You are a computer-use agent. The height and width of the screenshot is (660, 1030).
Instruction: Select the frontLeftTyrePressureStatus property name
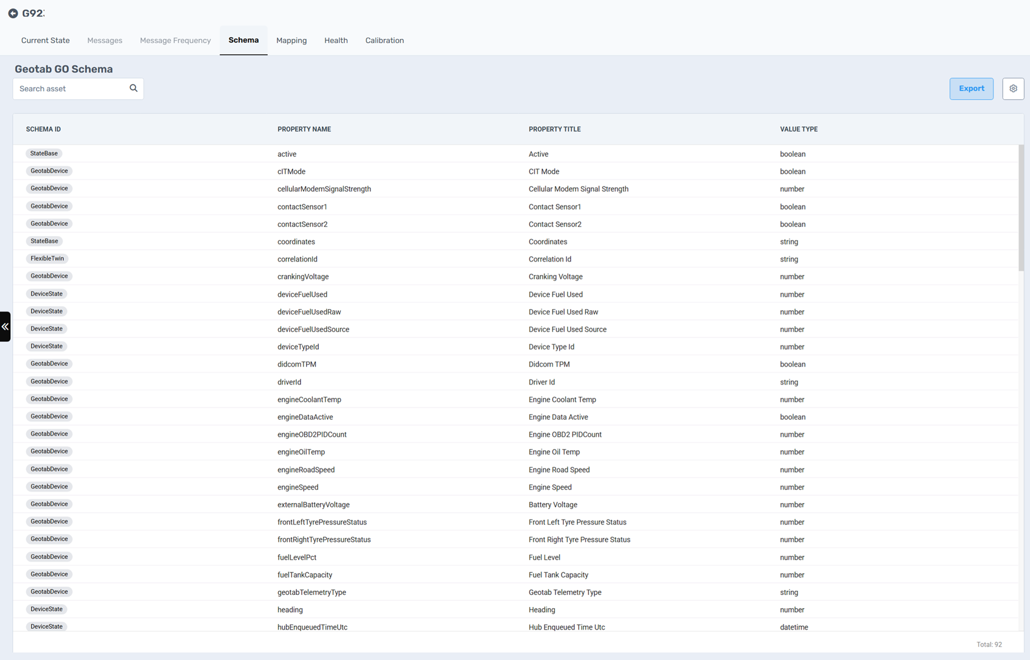[x=322, y=523]
